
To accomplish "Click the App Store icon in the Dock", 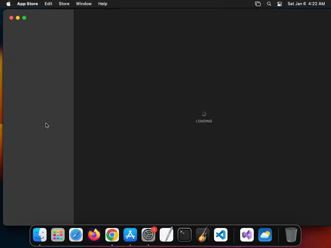I will coord(130,235).
